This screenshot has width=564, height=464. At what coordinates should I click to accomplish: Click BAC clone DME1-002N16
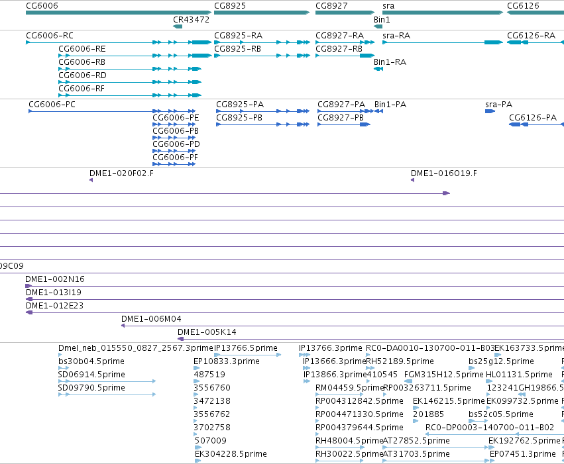(294, 286)
